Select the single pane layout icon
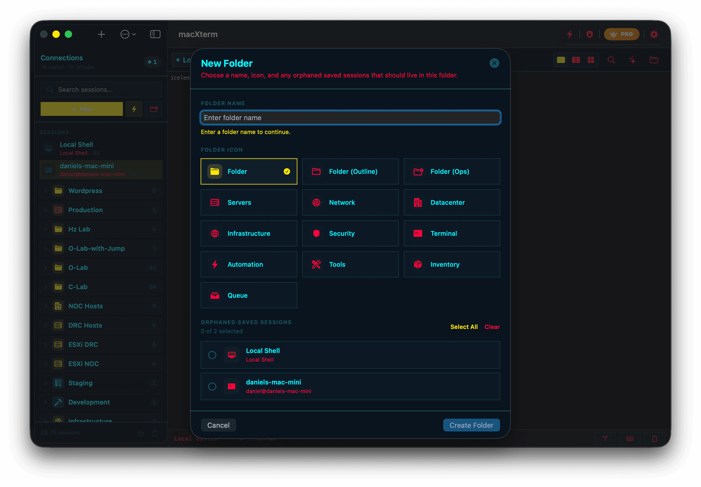This screenshot has width=701, height=487. click(561, 60)
